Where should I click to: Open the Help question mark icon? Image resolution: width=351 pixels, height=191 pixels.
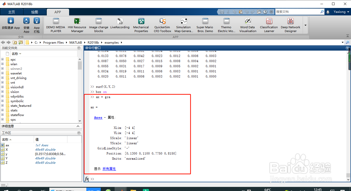(x=265, y=12)
